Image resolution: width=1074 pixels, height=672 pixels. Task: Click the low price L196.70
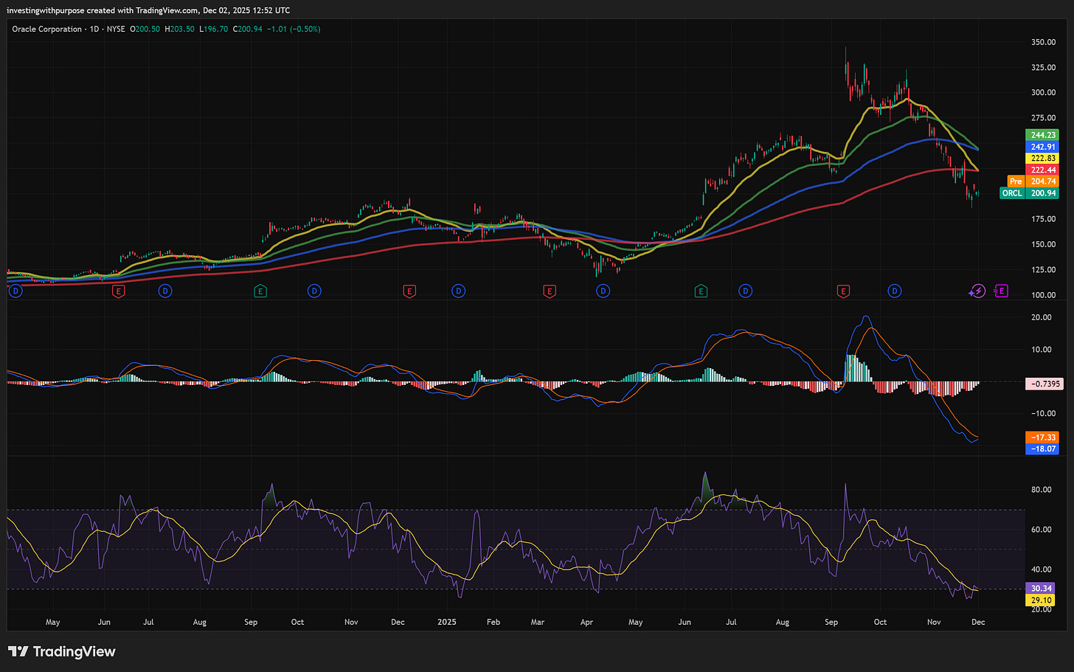tap(214, 30)
